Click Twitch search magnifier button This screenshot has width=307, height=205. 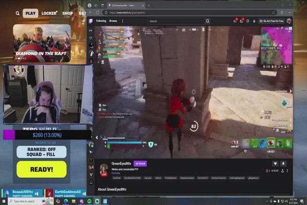click(x=208, y=21)
